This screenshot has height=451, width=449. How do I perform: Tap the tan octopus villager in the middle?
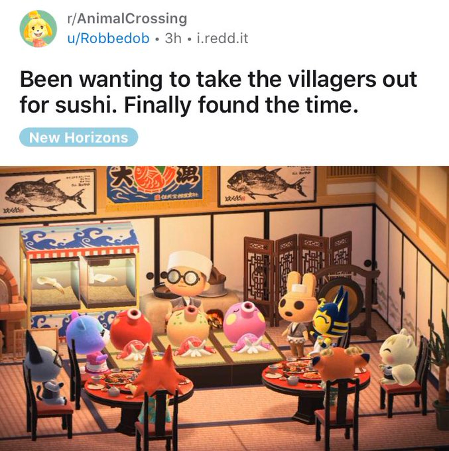(x=189, y=331)
